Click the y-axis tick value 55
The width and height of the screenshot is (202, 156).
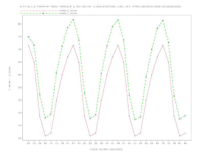point(19,87)
